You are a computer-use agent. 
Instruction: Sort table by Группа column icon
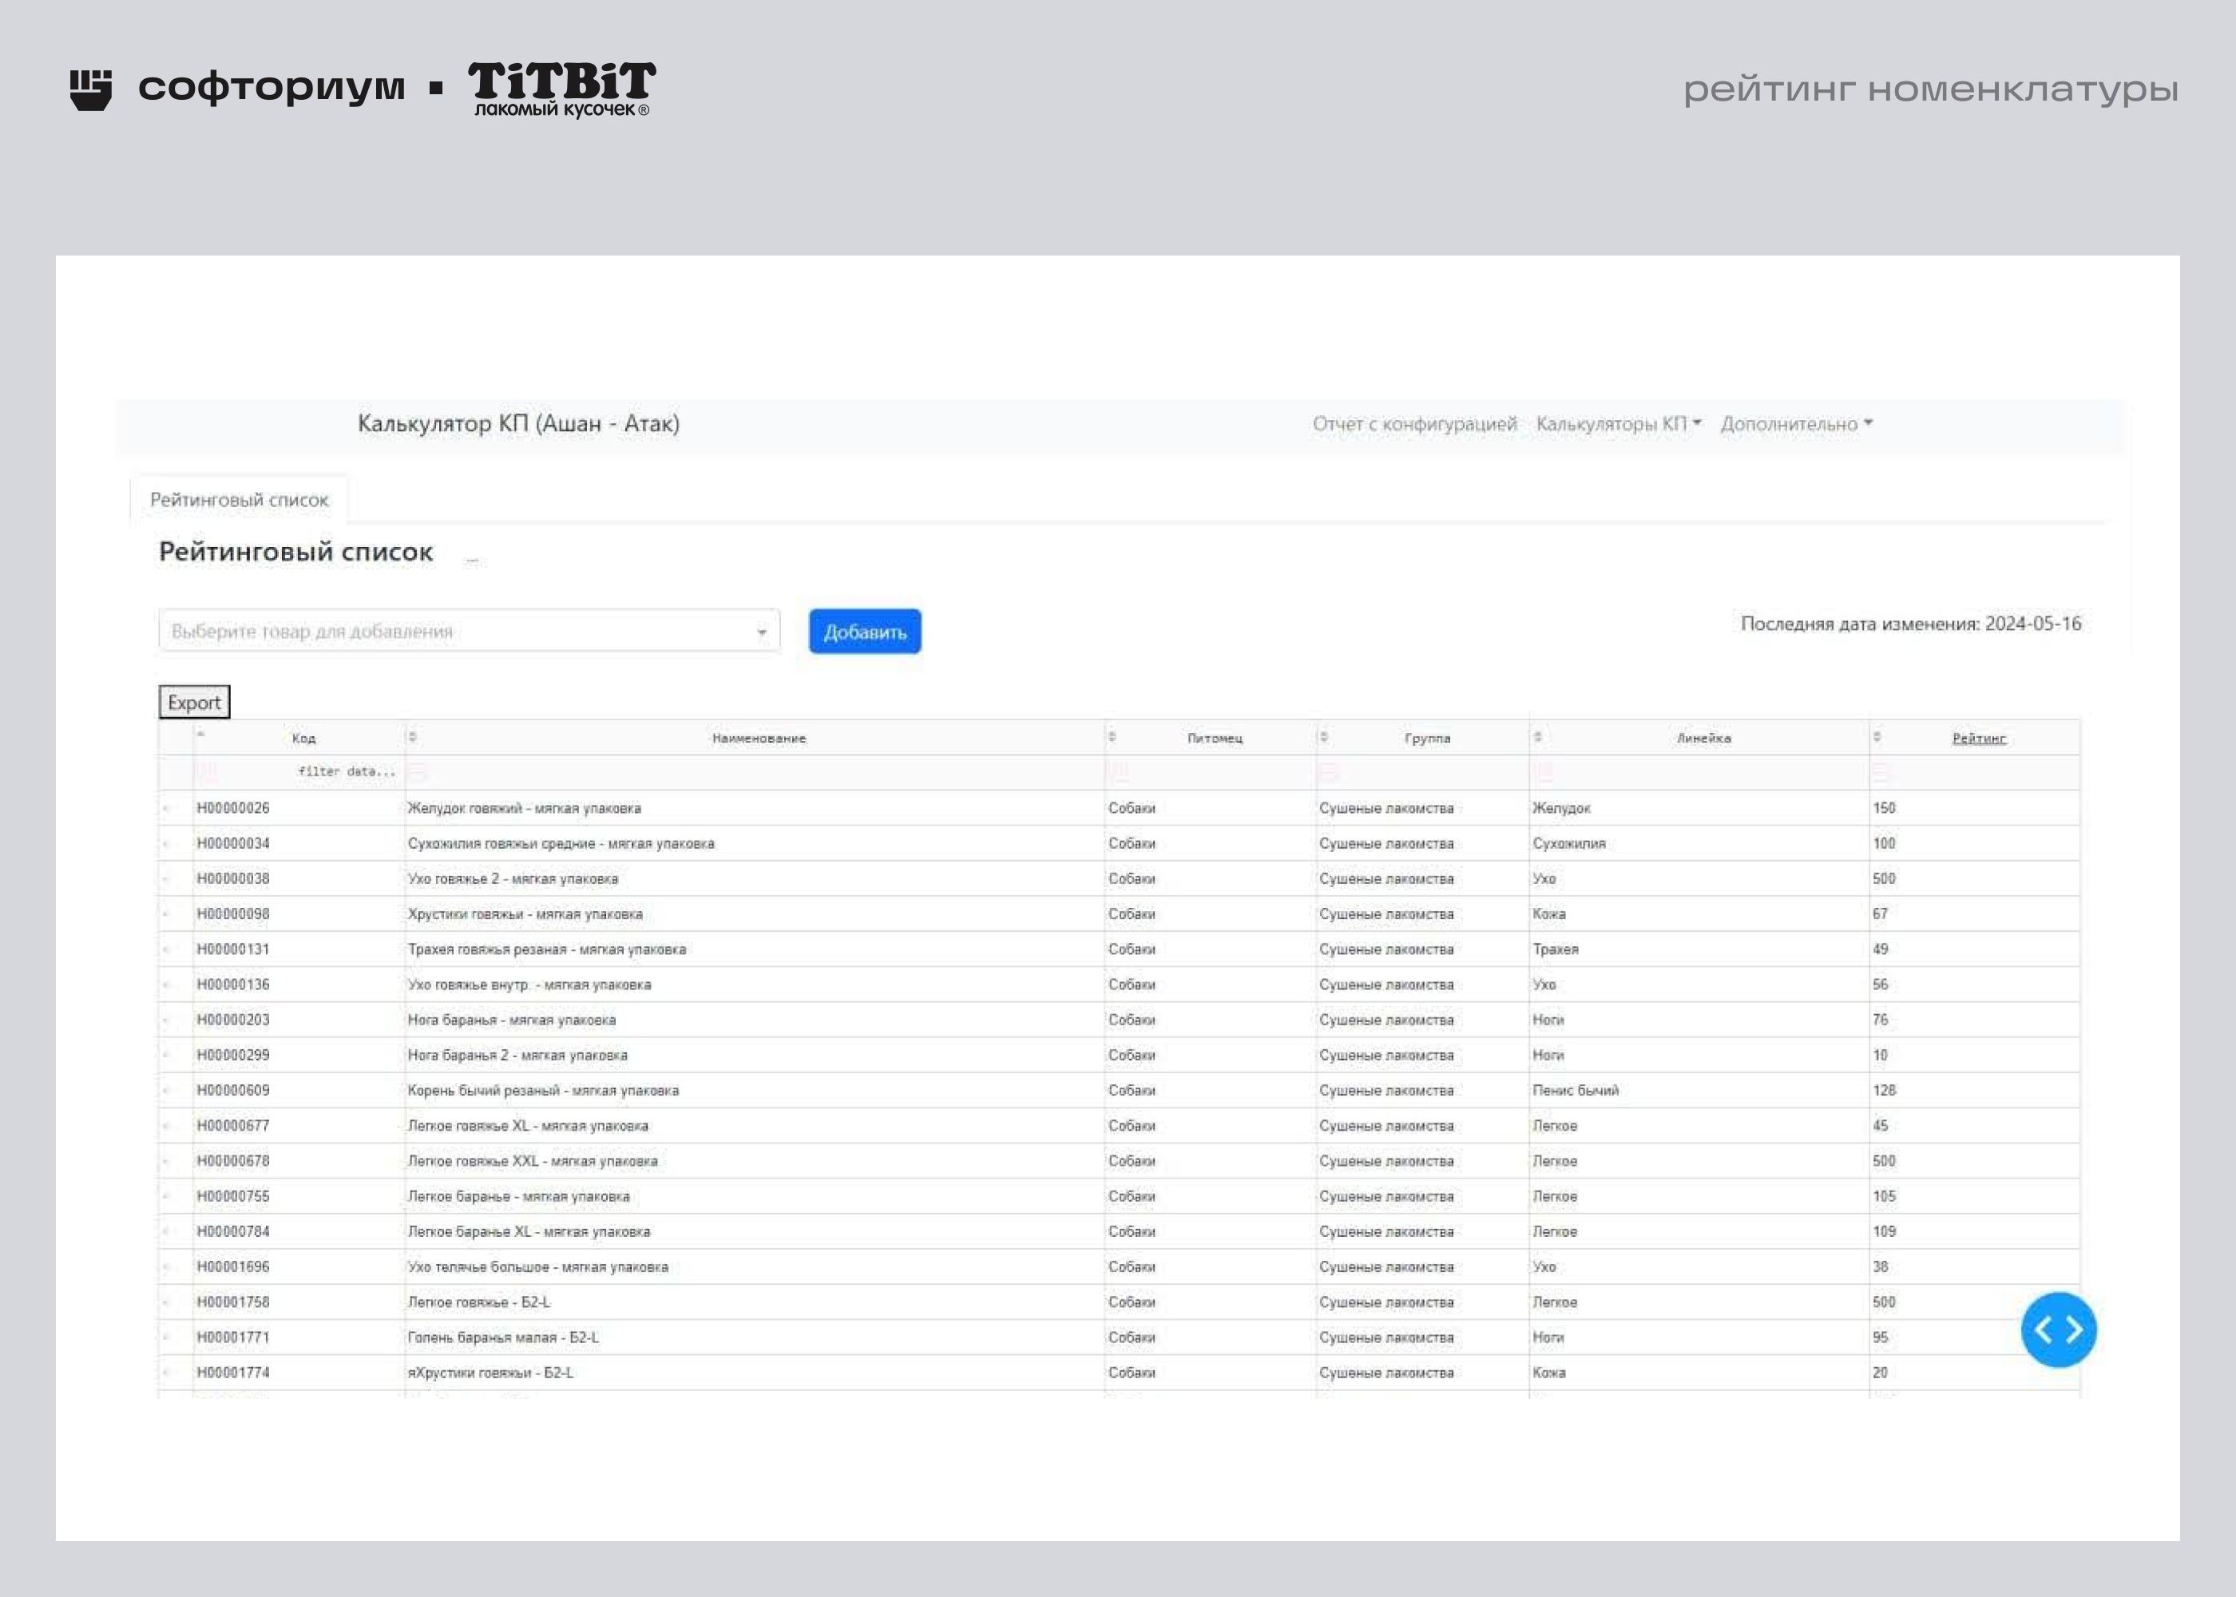[x=1323, y=736]
